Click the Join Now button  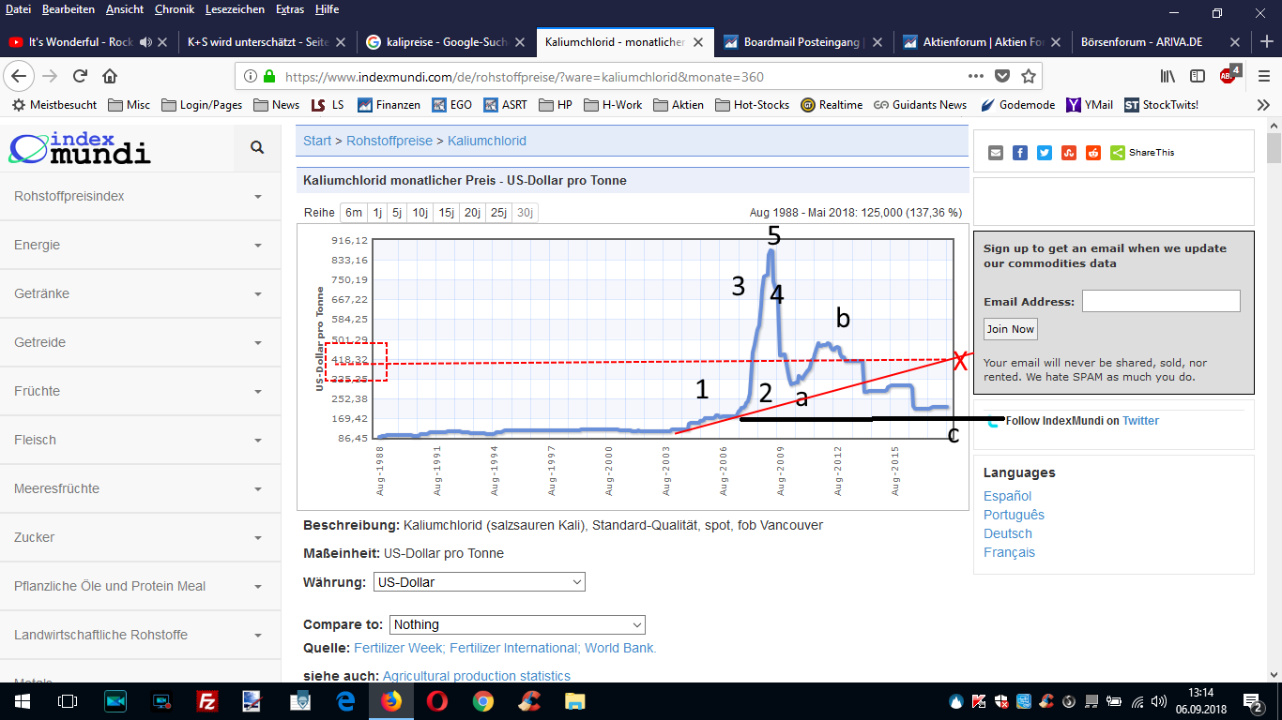tap(1011, 329)
